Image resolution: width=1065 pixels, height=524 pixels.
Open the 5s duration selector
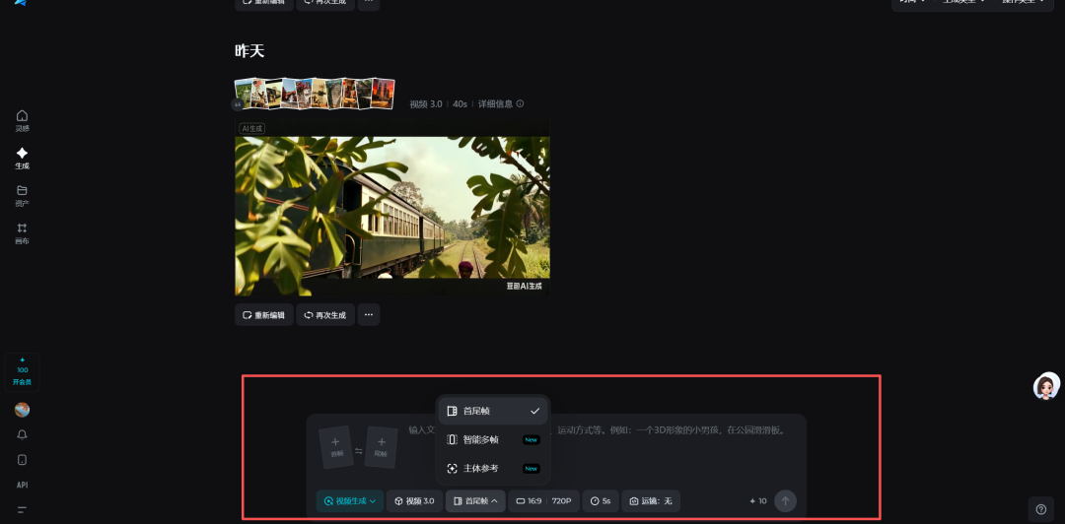click(x=601, y=501)
